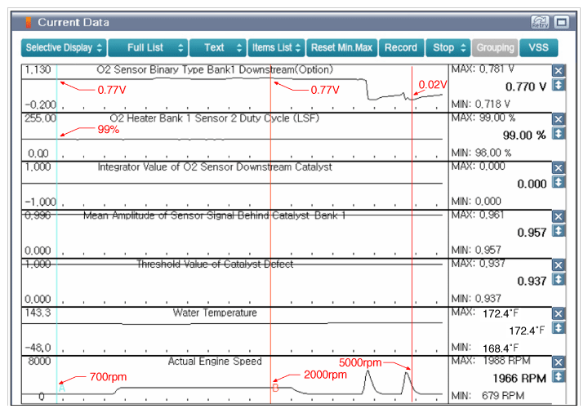The width and height of the screenshot is (588, 413).
Task: Click reorder arrows for Threshold Value row
Action: (x=559, y=280)
